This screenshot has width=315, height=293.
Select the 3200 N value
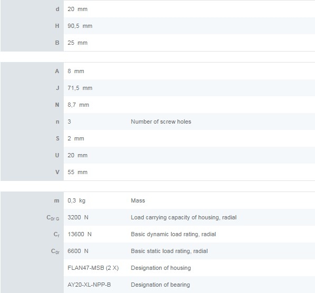tap(78, 217)
